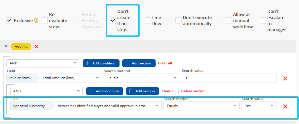Delete the Total Amount condition row
The image size is (299, 124).
(285, 78)
